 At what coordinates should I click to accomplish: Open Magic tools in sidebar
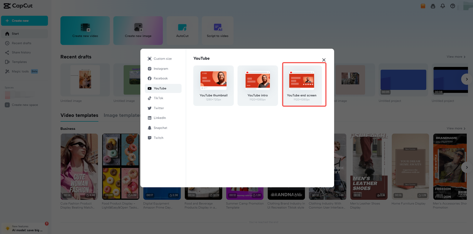coord(24,71)
